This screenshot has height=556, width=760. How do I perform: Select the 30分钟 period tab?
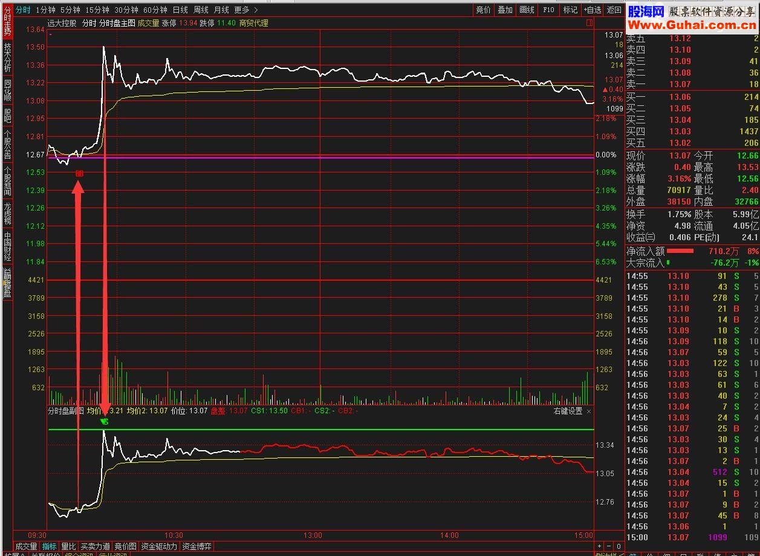pyautogui.click(x=126, y=10)
